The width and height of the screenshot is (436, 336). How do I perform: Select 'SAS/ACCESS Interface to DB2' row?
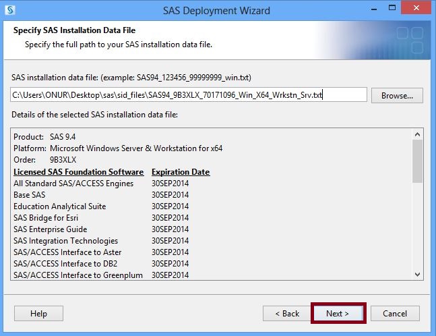pos(101,264)
